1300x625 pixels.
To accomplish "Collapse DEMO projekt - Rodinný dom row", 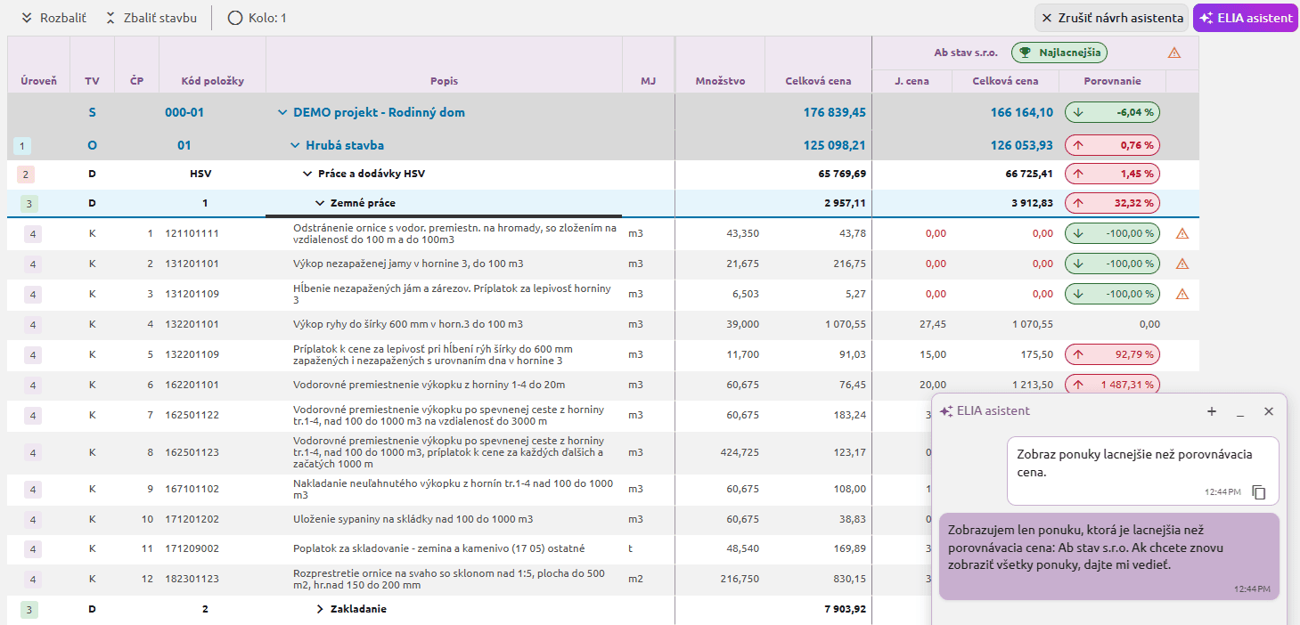I will tap(282, 112).
